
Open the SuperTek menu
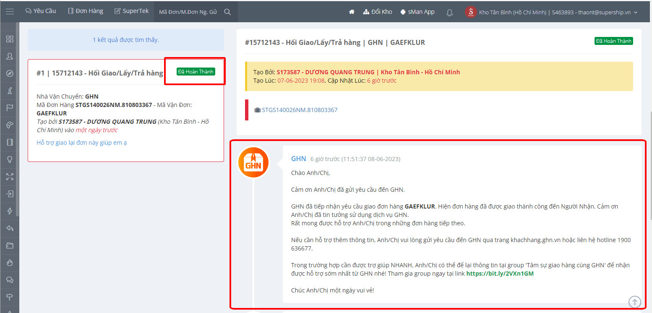(132, 11)
